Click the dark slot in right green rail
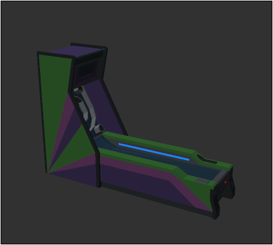273x245 pixels. (x=206, y=160)
